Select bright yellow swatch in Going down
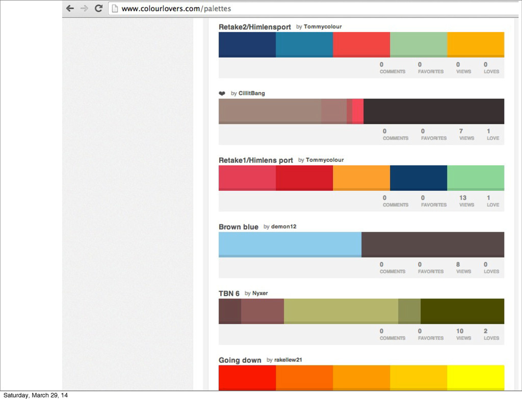This screenshot has width=522, height=401. click(476, 378)
